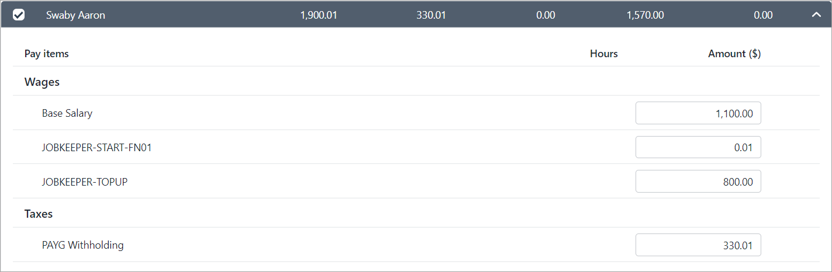Click the 330.01 tax total in header row
832x272 pixels.
[431, 15]
